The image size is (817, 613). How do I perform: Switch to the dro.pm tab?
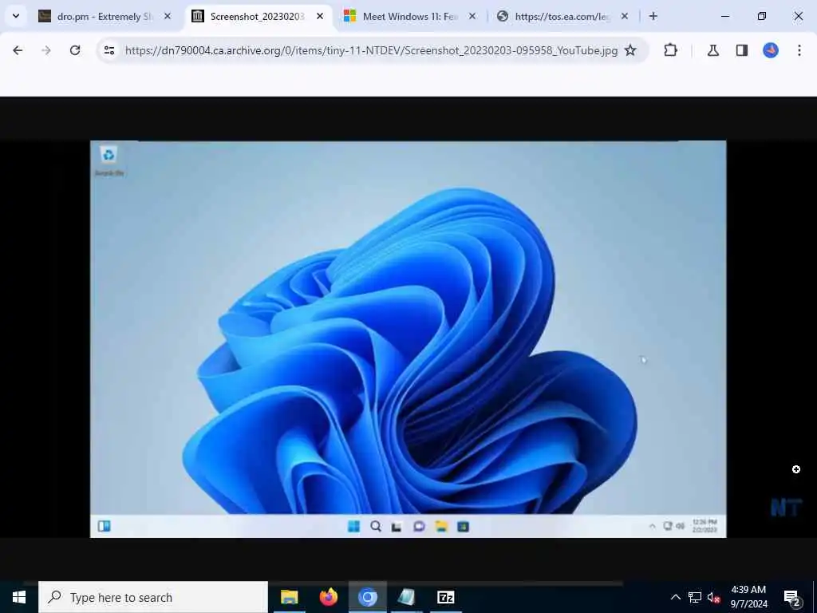105,16
